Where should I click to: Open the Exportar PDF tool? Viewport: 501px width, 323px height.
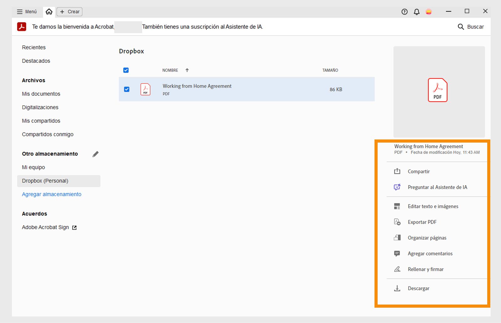coord(422,222)
